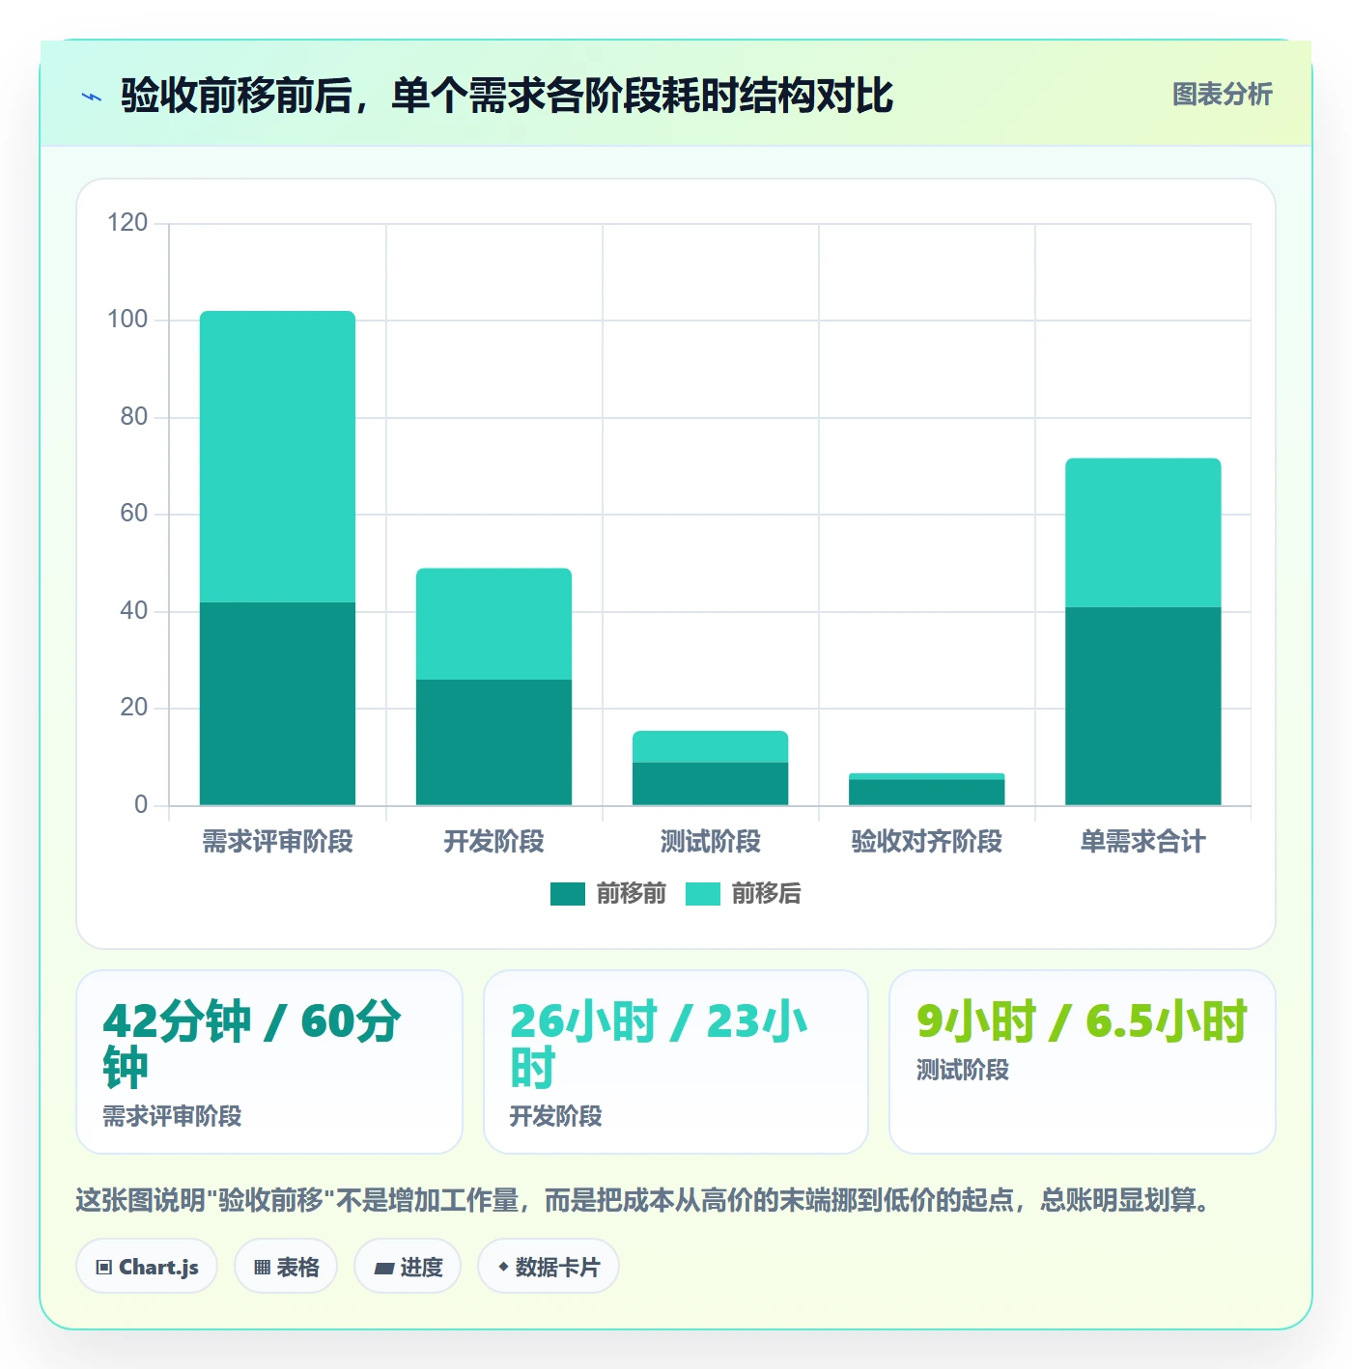This screenshot has width=1352, height=1369.
Task: Click the summary sentence beginning 这张图说明
Action: coord(642,1200)
